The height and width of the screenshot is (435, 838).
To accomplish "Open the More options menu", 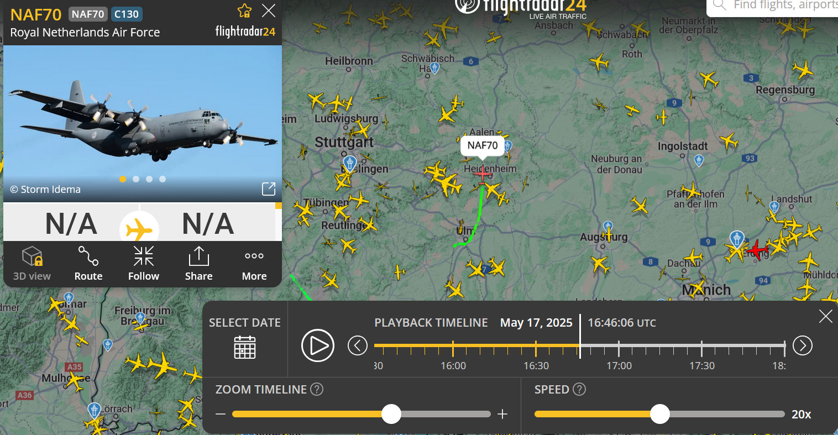I will (x=254, y=264).
